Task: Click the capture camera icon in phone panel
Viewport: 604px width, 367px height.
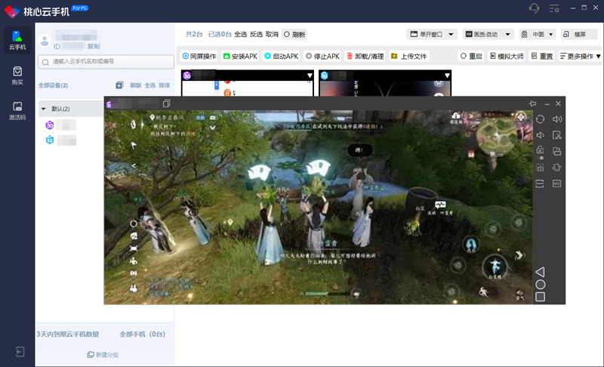Action: (x=540, y=168)
